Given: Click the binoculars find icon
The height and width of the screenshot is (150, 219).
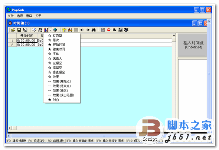Looking at the screenshot, I should point(94,30).
